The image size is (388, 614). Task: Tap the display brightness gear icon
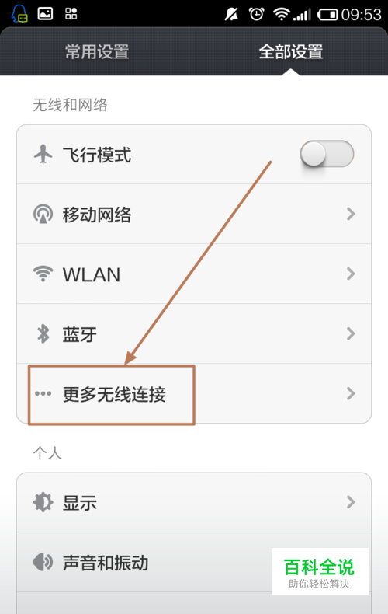[43, 502]
